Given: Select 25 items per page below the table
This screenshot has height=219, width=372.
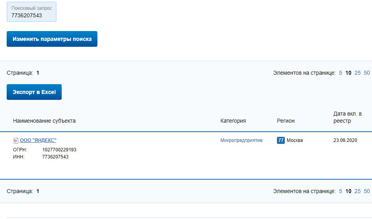Looking at the screenshot, I should tap(357, 191).
